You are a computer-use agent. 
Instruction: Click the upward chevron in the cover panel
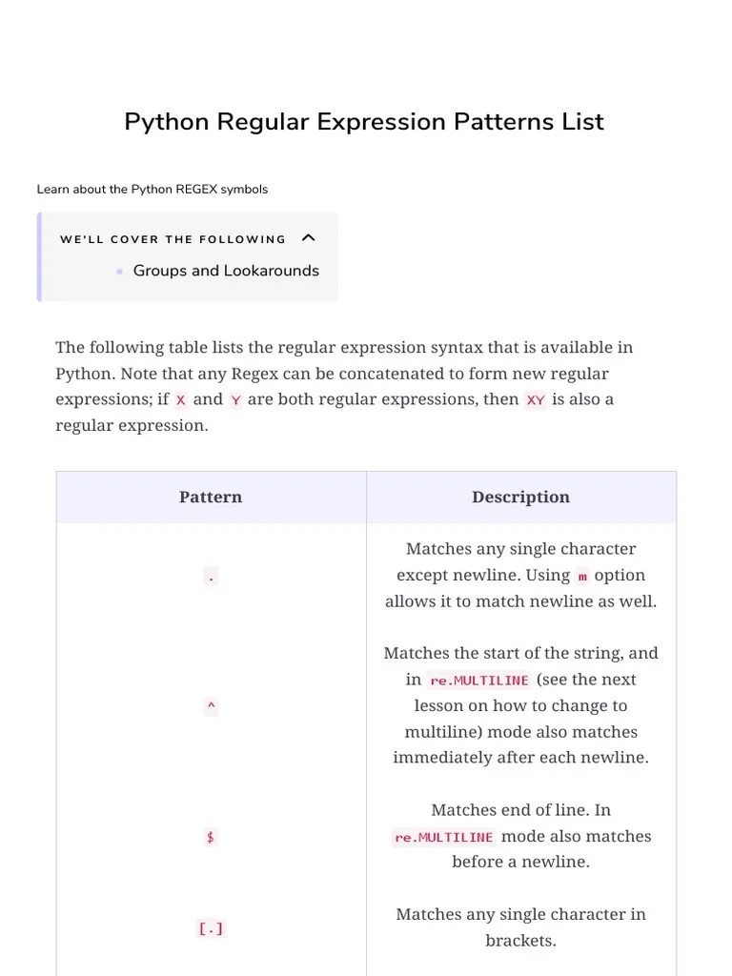(307, 237)
